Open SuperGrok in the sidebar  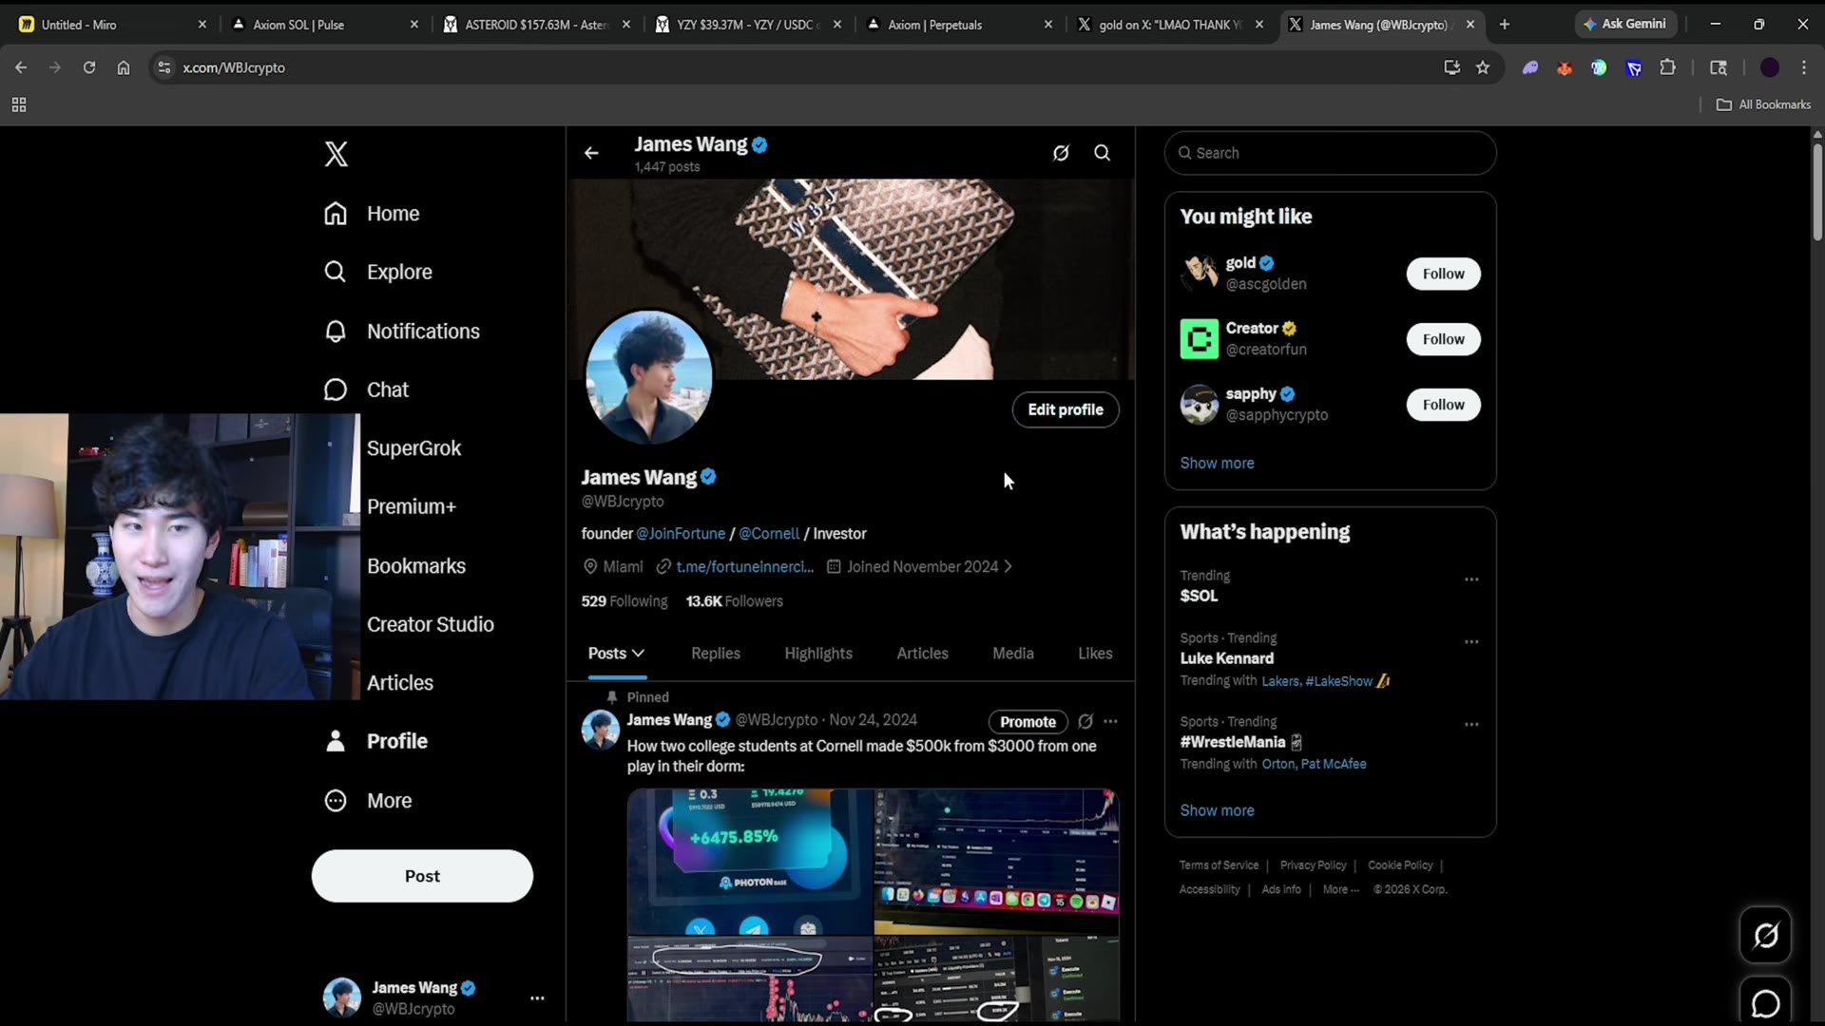(x=413, y=448)
